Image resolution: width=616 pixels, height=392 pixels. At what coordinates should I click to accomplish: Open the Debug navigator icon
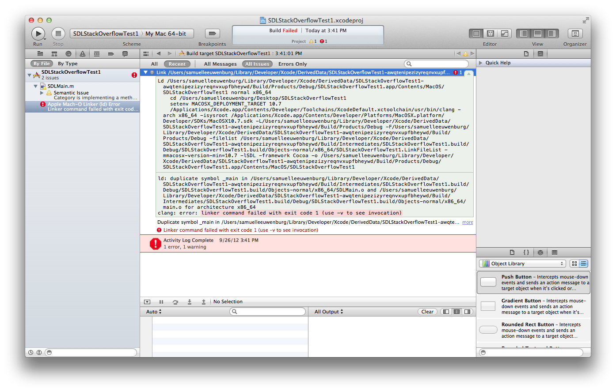coord(97,54)
